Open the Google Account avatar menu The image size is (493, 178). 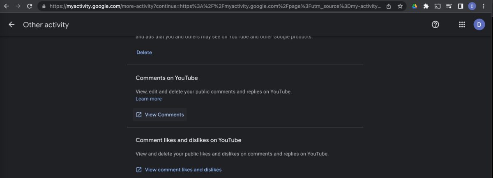[479, 25]
